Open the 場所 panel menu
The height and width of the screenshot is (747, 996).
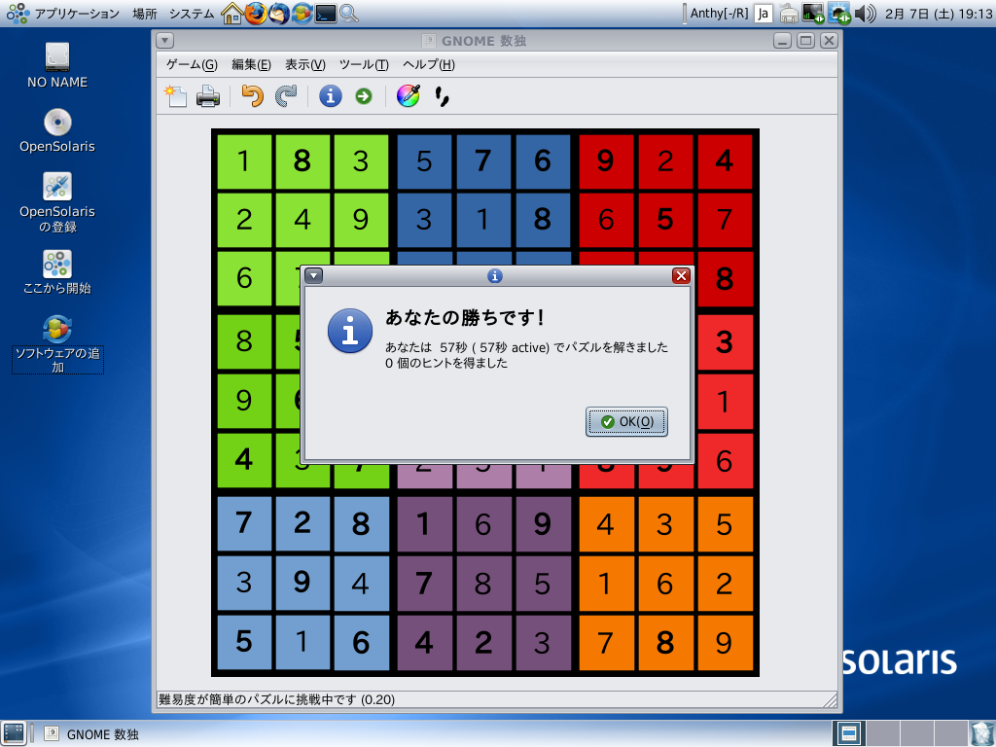144,13
